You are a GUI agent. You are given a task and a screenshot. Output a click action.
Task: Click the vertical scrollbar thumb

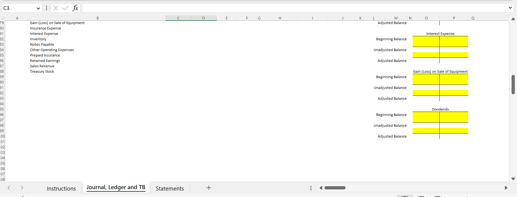click(x=513, y=85)
